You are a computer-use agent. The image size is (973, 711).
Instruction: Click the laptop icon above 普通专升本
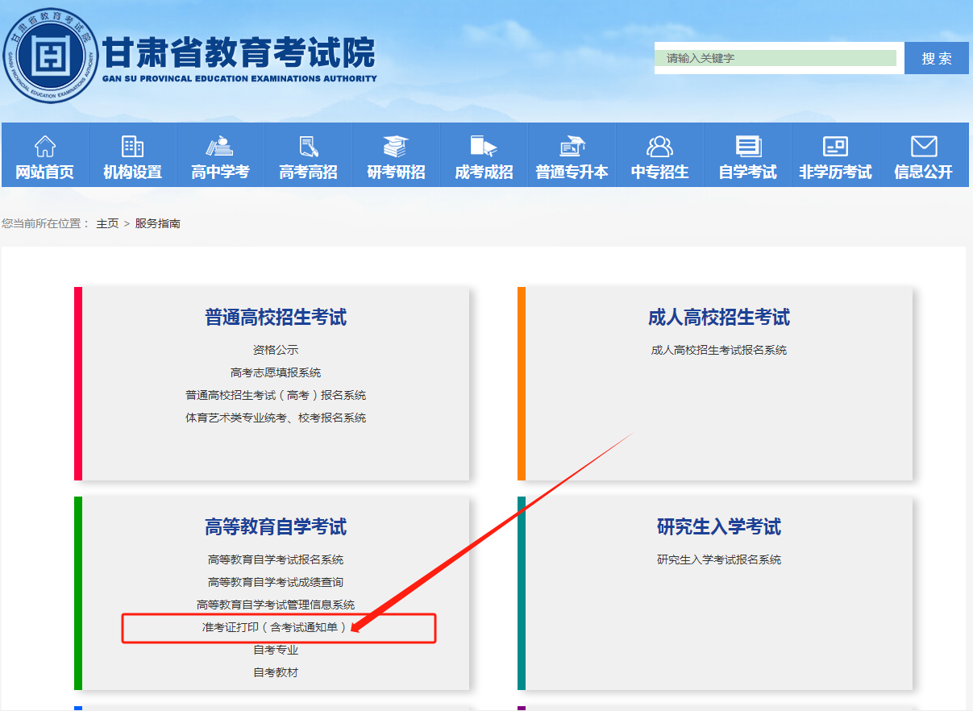click(x=572, y=147)
